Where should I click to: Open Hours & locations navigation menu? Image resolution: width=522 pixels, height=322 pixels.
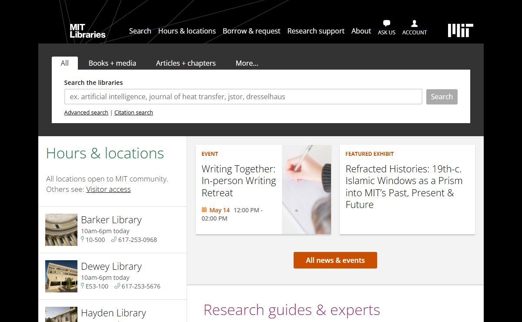coord(187,31)
